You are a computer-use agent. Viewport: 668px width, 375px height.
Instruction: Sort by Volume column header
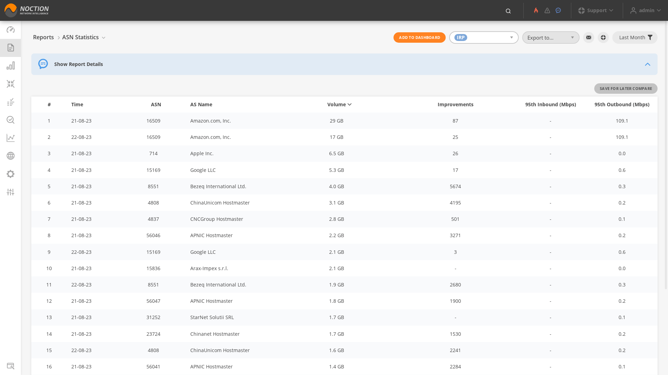[x=339, y=104]
